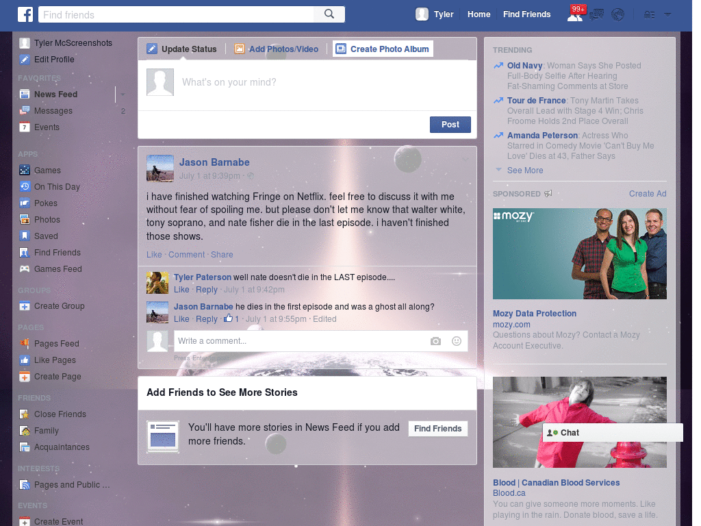The height and width of the screenshot is (526, 701).
Task: Click the search magnifier button
Action: tap(329, 14)
